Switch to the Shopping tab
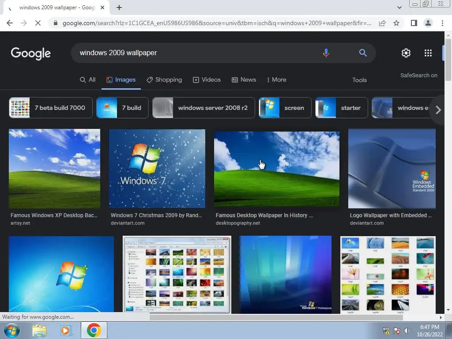Screen dimensions: 452x339 click(x=164, y=79)
